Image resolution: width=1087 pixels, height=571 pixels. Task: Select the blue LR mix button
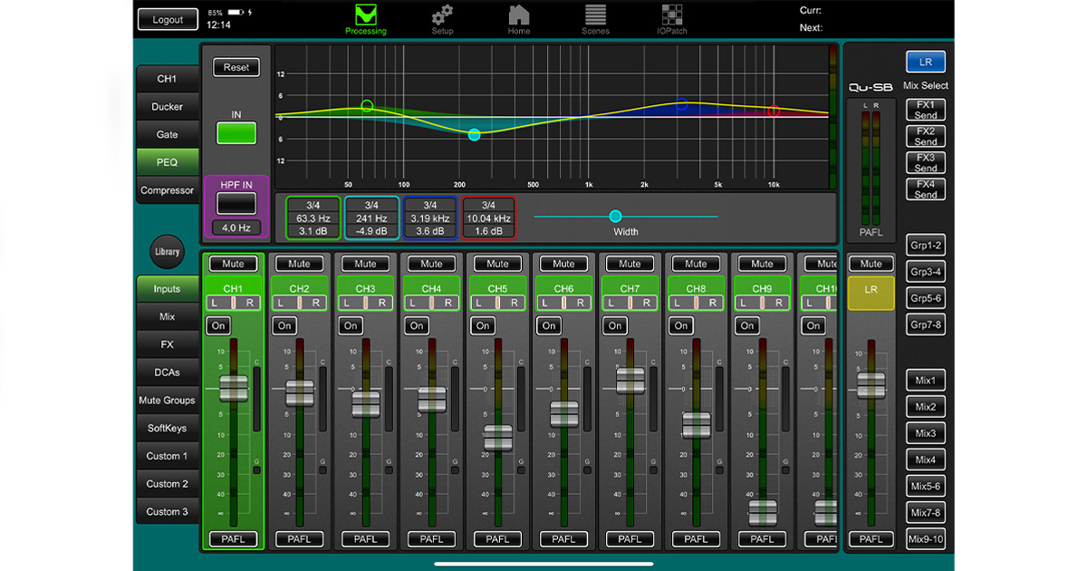pos(926,63)
